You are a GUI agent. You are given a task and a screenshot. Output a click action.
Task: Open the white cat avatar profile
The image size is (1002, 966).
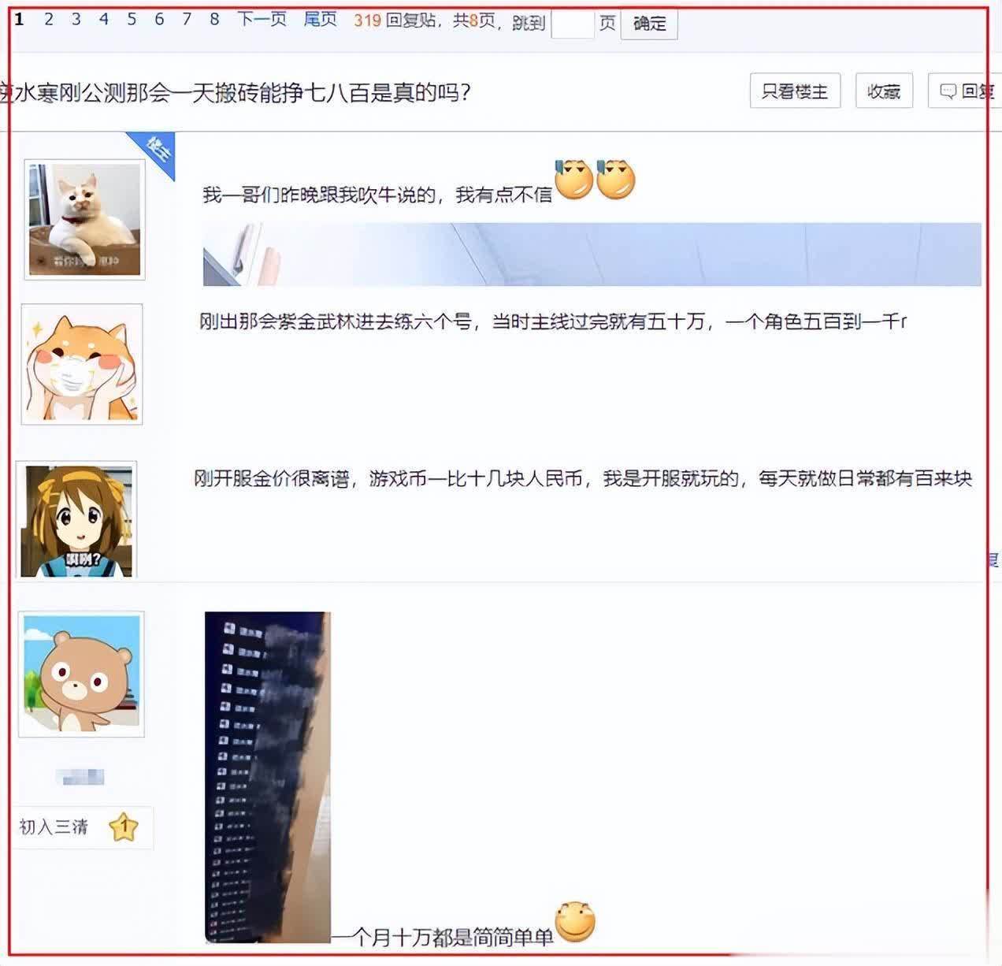[x=85, y=219]
